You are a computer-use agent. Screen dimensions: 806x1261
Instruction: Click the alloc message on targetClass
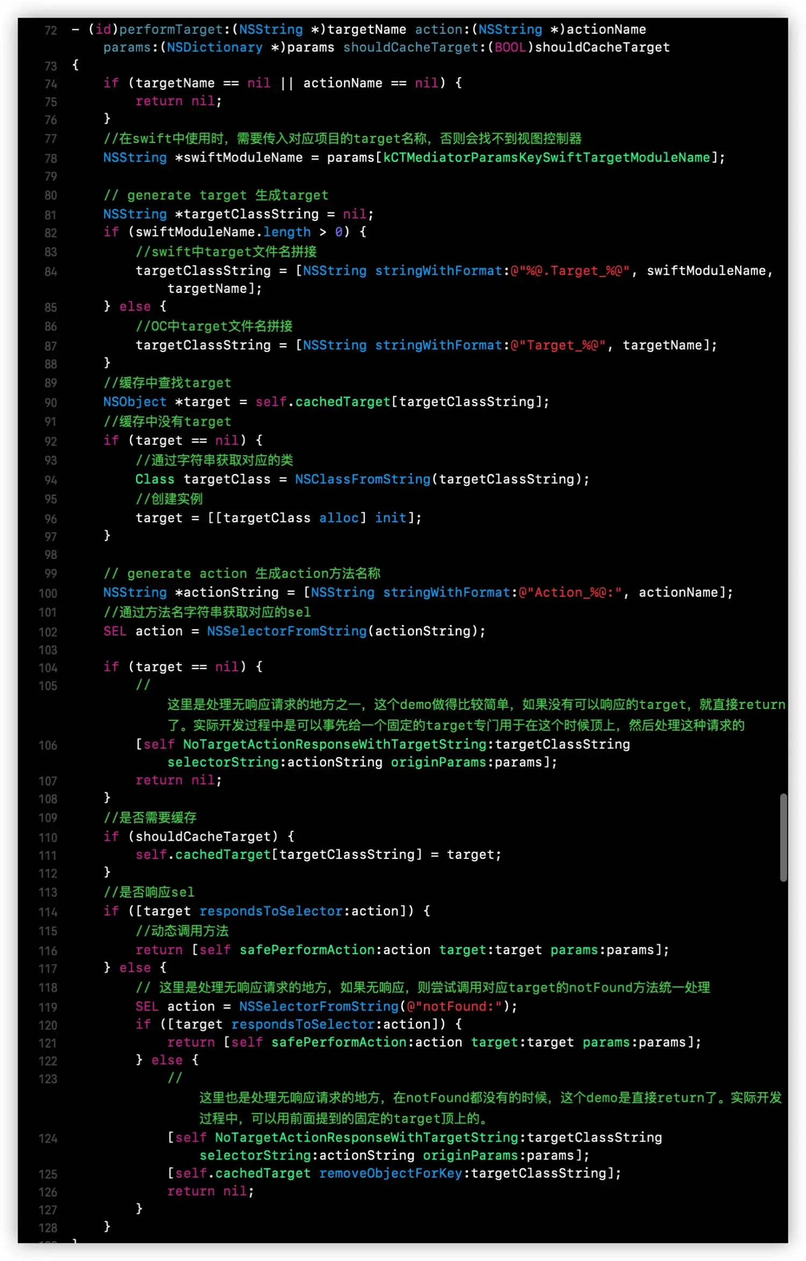(339, 518)
